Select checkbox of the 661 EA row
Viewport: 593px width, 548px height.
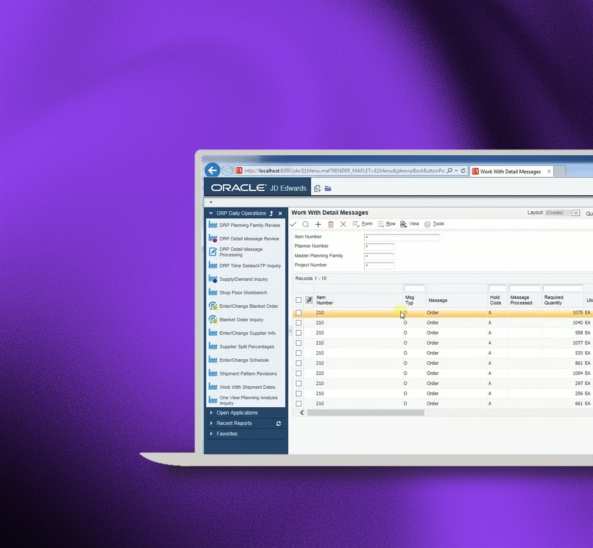click(298, 403)
